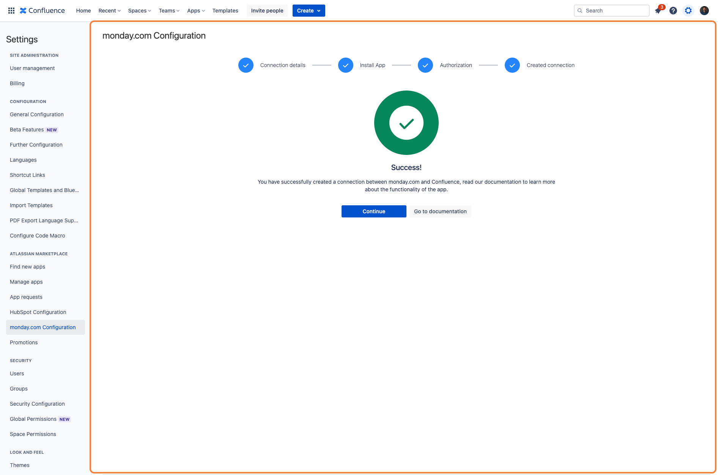Open the help question mark icon

coord(673,11)
